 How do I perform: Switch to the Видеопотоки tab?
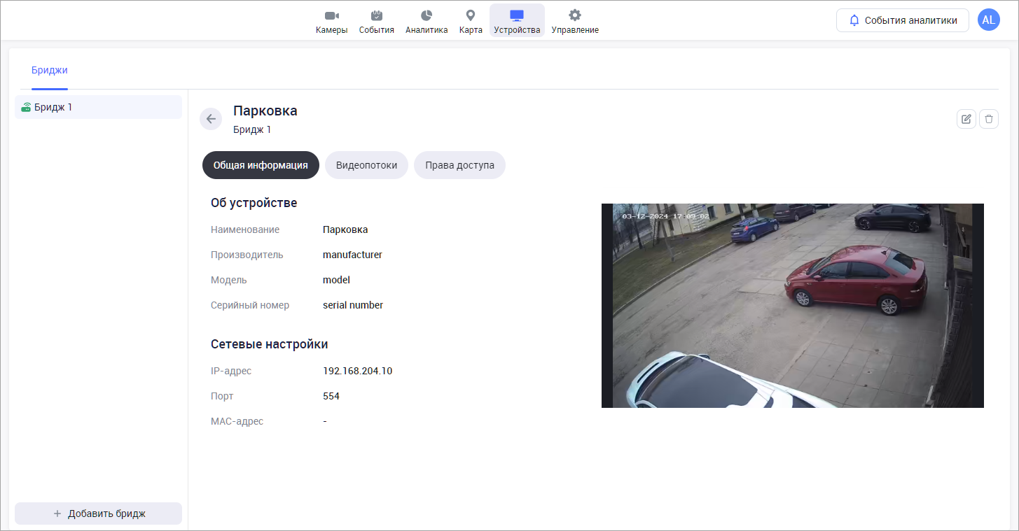point(366,165)
